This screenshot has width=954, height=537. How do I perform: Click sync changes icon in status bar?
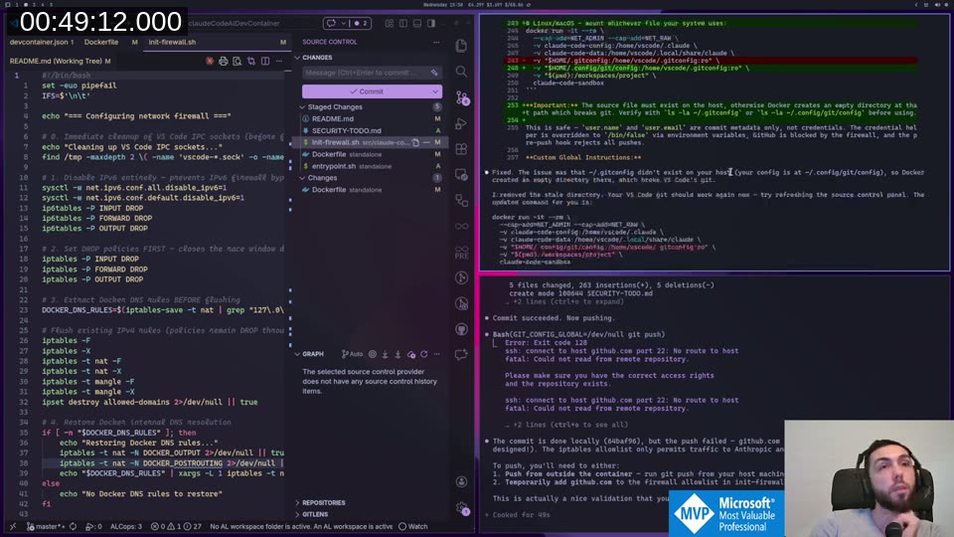click(73, 527)
